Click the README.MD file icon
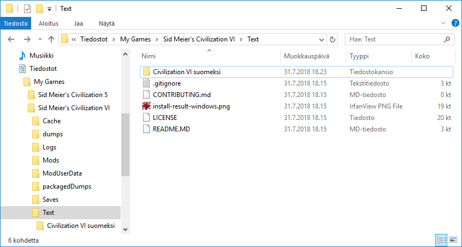The width and height of the screenshot is (462, 247). tap(146, 129)
